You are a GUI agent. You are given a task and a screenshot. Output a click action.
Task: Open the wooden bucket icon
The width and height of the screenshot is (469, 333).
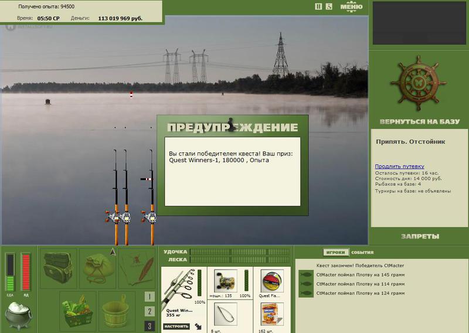point(117,310)
